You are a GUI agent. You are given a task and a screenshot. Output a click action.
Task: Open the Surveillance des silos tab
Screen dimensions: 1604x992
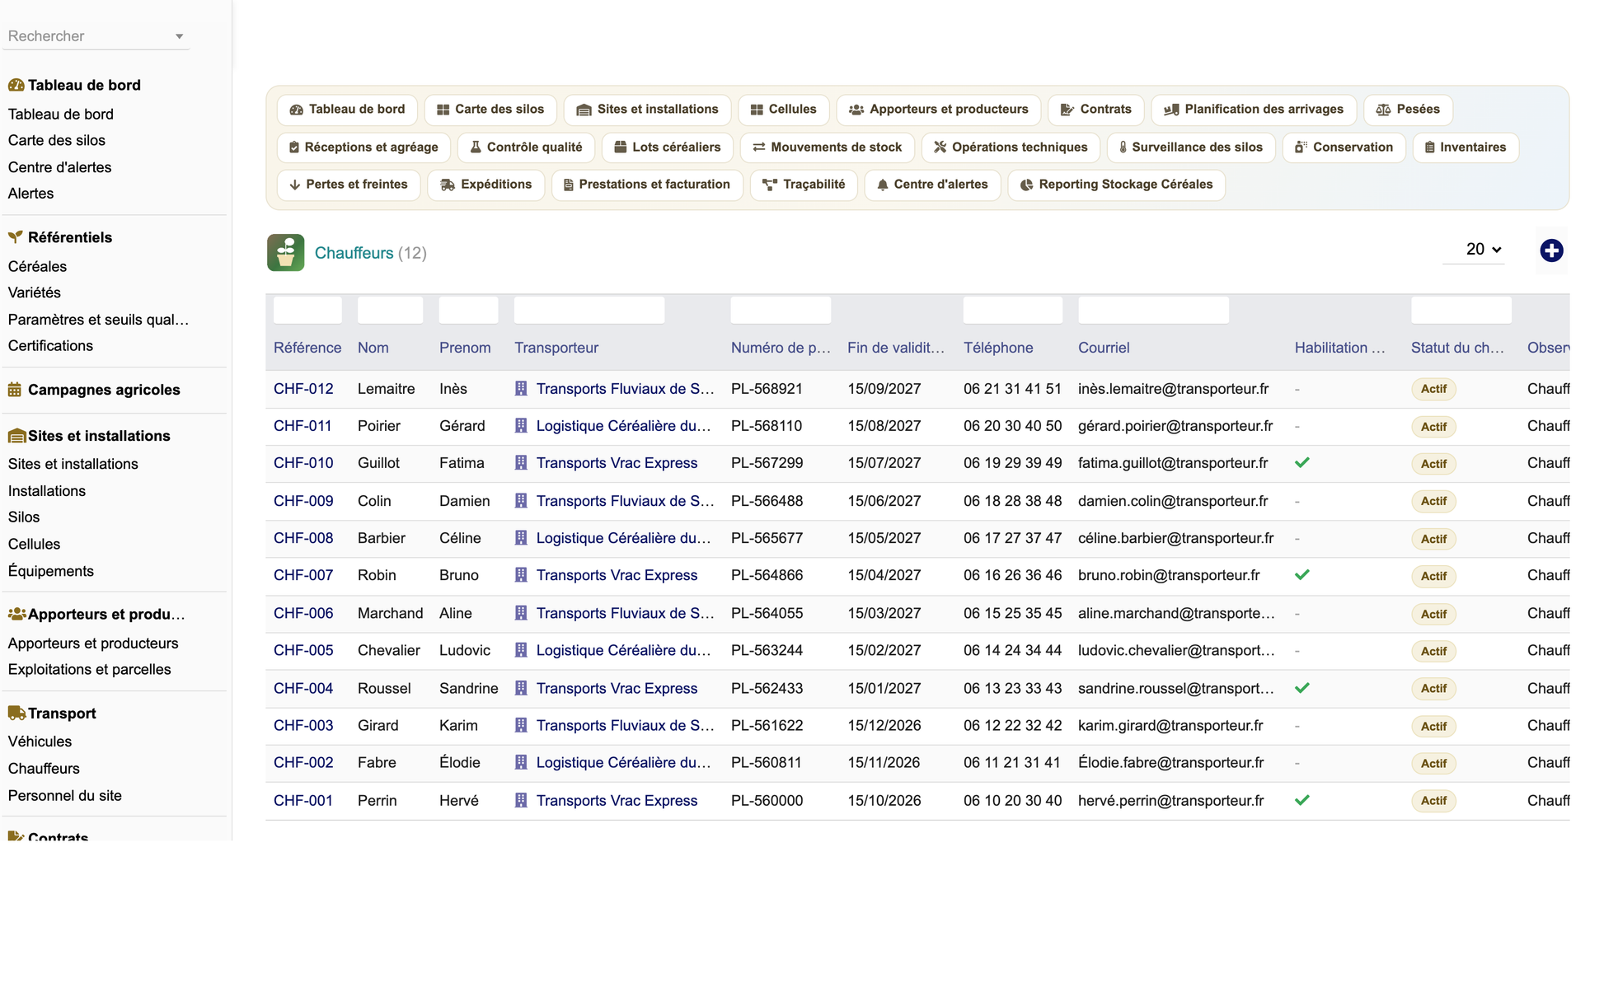[1190, 147]
